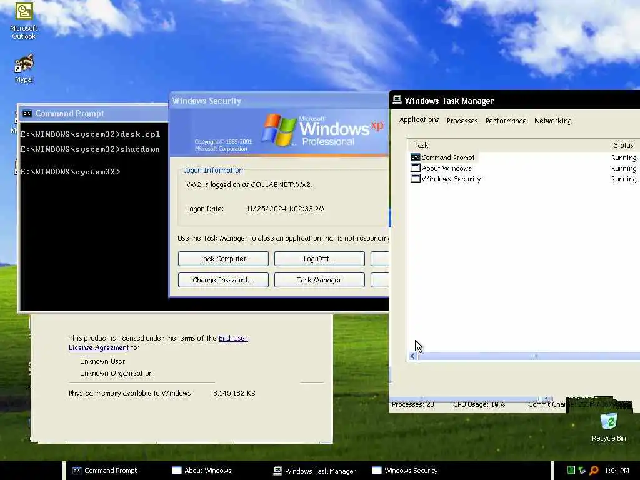Open the Microsoft Outlook desktop icon
The image size is (640, 480).
click(24, 21)
